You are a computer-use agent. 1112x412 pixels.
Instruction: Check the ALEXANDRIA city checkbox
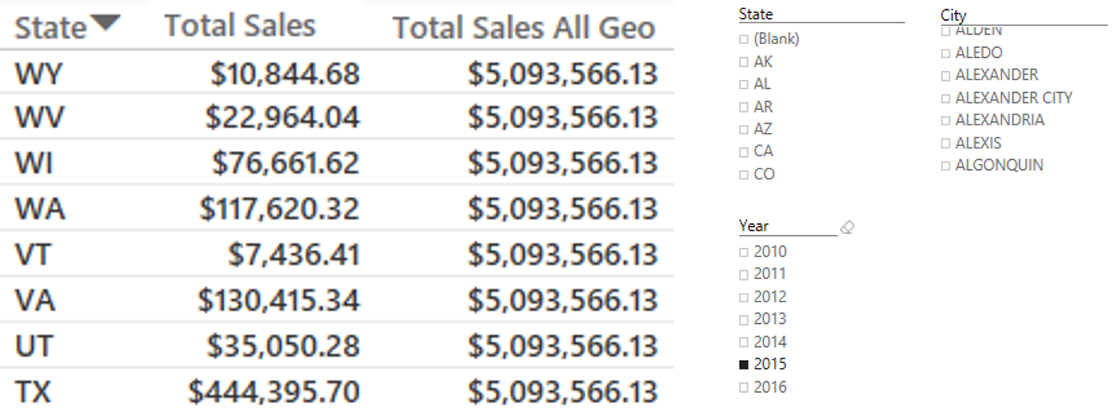click(x=946, y=121)
